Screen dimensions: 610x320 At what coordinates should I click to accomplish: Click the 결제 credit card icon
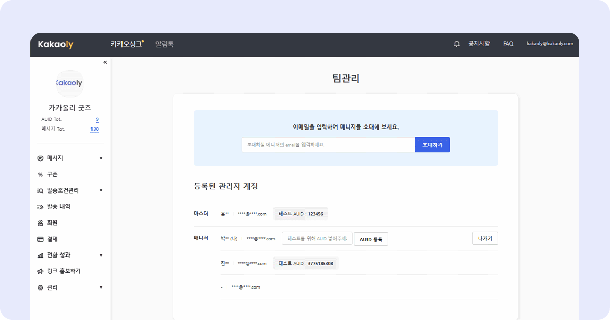click(40, 239)
